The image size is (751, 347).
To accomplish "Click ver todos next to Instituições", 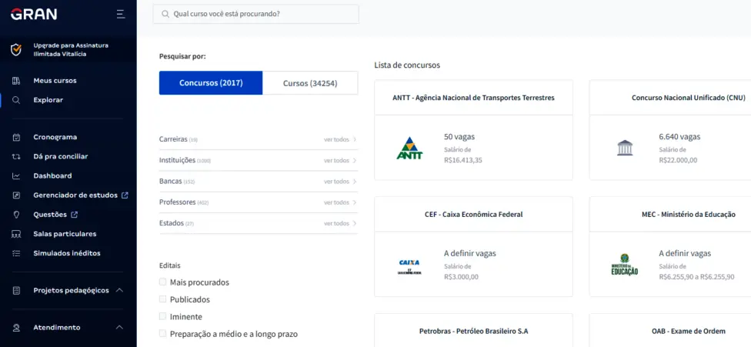I will point(340,161).
